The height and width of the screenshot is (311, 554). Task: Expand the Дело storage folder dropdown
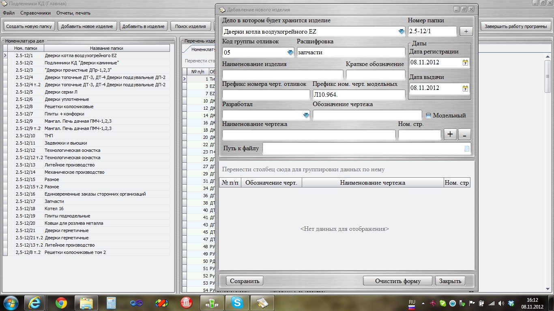point(401,31)
